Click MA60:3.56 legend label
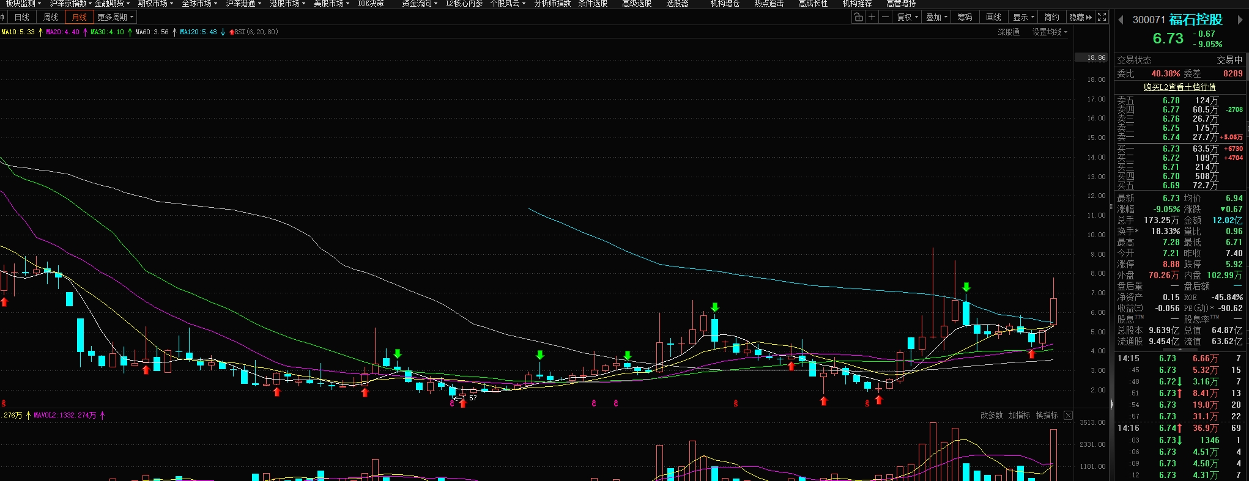Image resolution: width=1249 pixels, height=481 pixels. 152,32
